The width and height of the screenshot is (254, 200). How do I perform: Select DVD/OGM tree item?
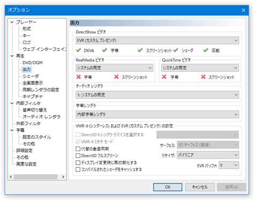point(33,63)
